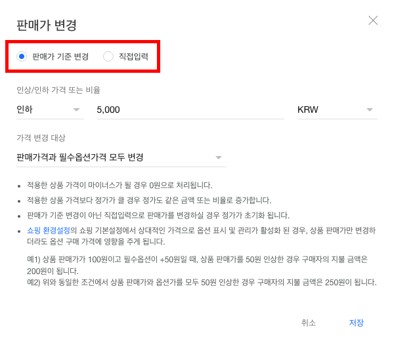Choose the 직접입력 radio option
The height and width of the screenshot is (341, 394).
point(108,56)
